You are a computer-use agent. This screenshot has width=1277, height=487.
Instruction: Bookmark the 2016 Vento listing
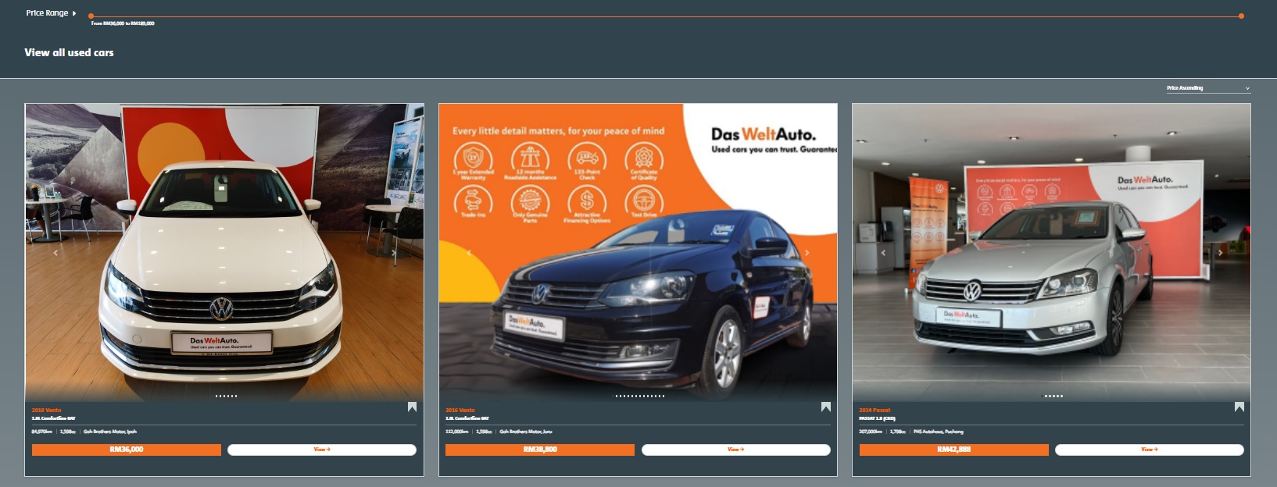click(x=825, y=407)
